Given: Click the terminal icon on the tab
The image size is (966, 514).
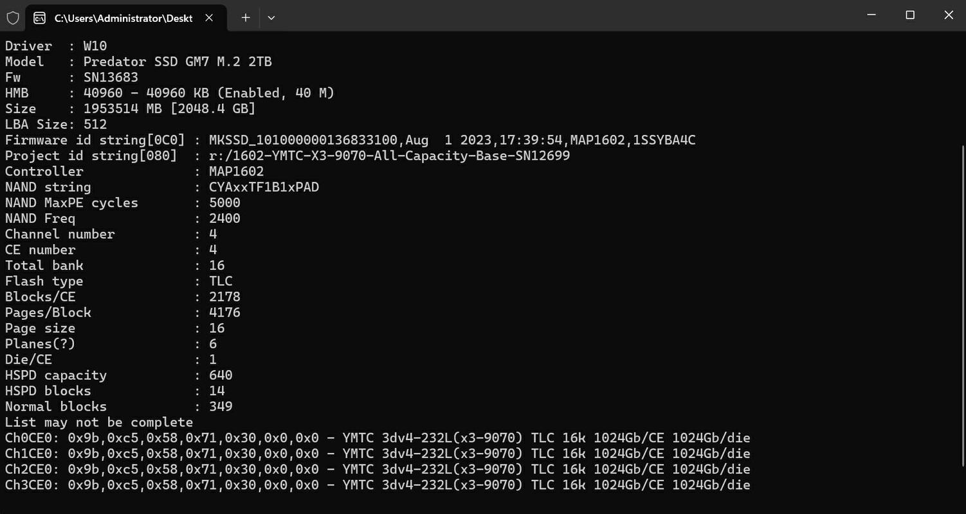Looking at the screenshot, I should point(40,18).
